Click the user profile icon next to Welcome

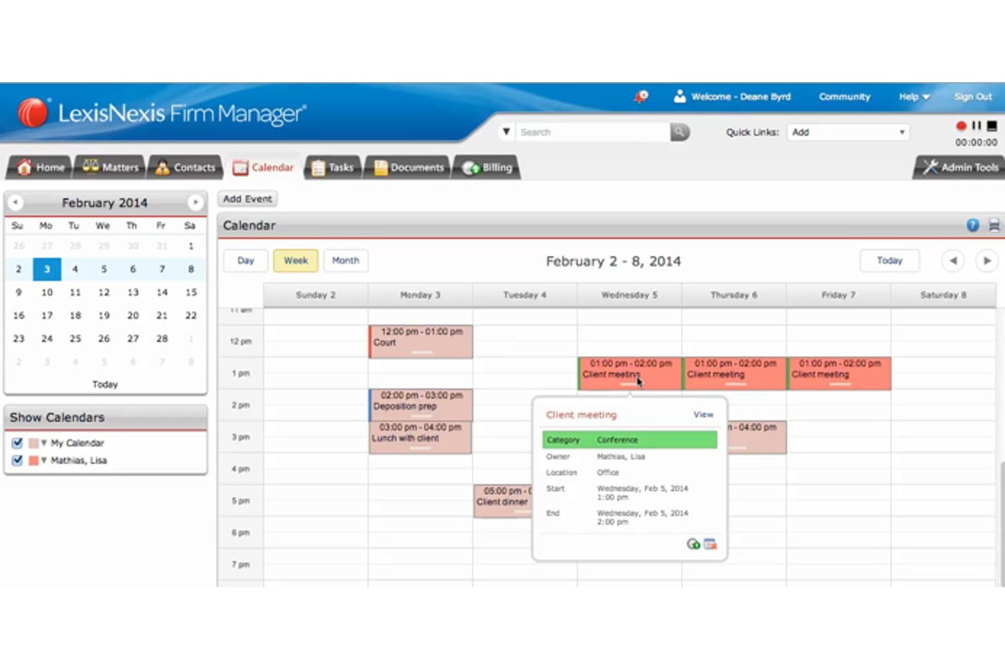[x=679, y=96]
